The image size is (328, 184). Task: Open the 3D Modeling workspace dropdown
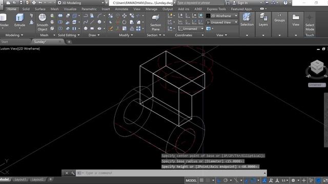point(81,3)
